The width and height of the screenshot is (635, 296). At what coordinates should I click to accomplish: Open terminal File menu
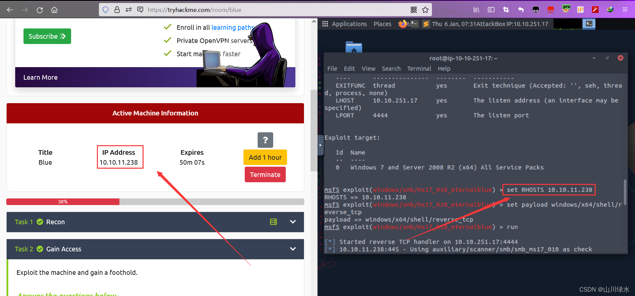click(x=332, y=68)
